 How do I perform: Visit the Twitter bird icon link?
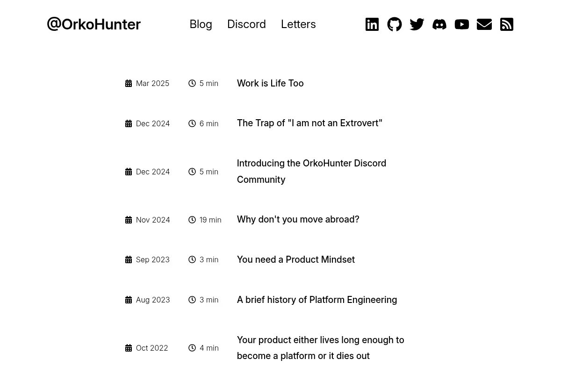tap(417, 24)
